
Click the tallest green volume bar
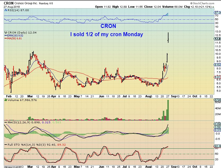tap(168, 108)
